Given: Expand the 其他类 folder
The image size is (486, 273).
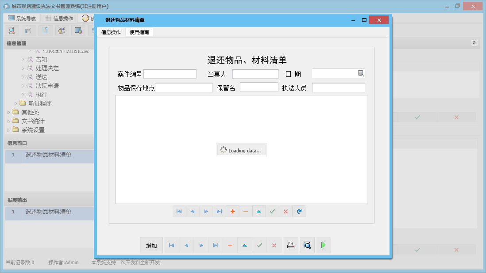Looking at the screenshot, I should point(9,112).
